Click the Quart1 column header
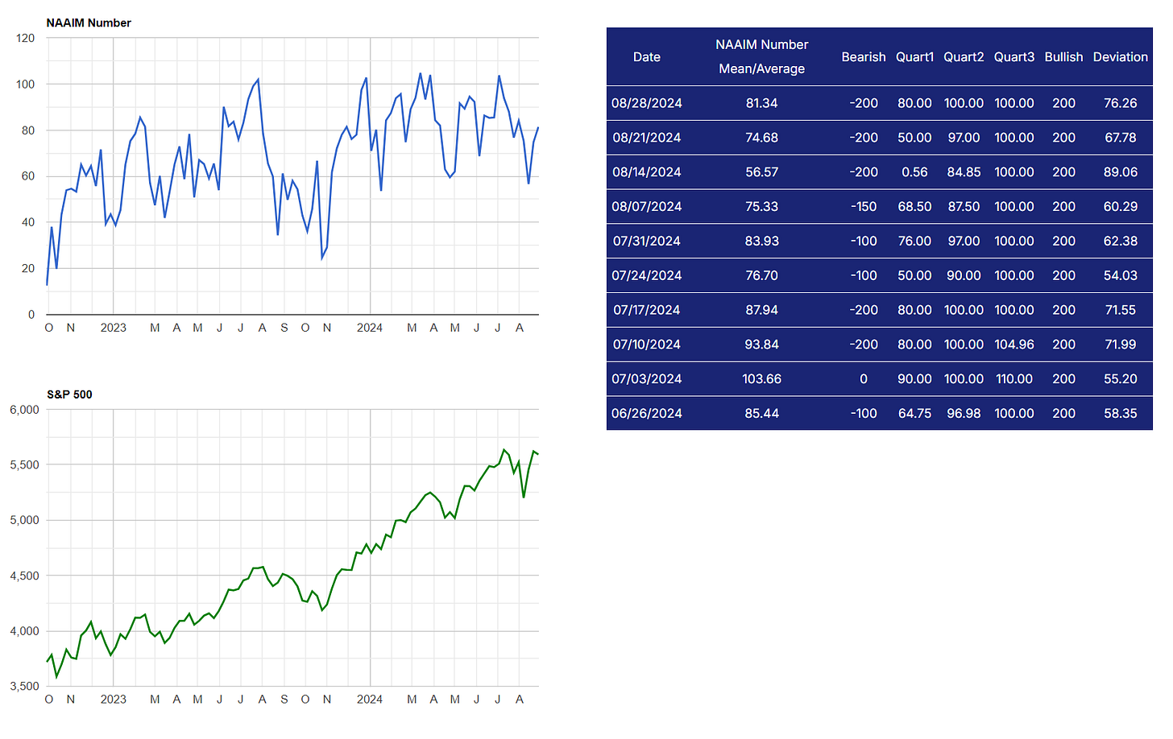1173x739 pixels. tap(914, 57)
